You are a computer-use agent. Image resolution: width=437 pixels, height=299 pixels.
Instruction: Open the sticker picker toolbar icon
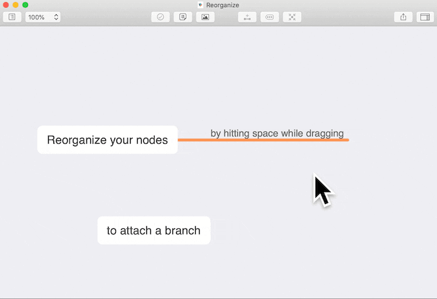click(183, 17)
